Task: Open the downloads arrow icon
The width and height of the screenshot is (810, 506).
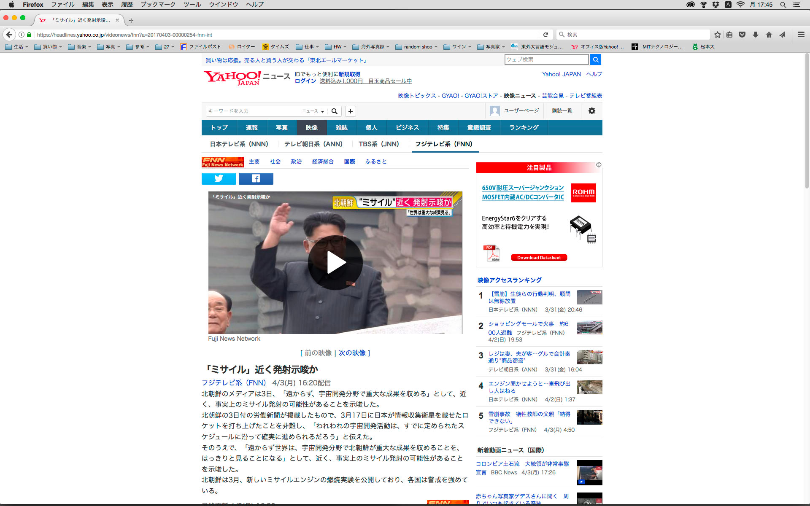Action: click(x=756, y=35)
